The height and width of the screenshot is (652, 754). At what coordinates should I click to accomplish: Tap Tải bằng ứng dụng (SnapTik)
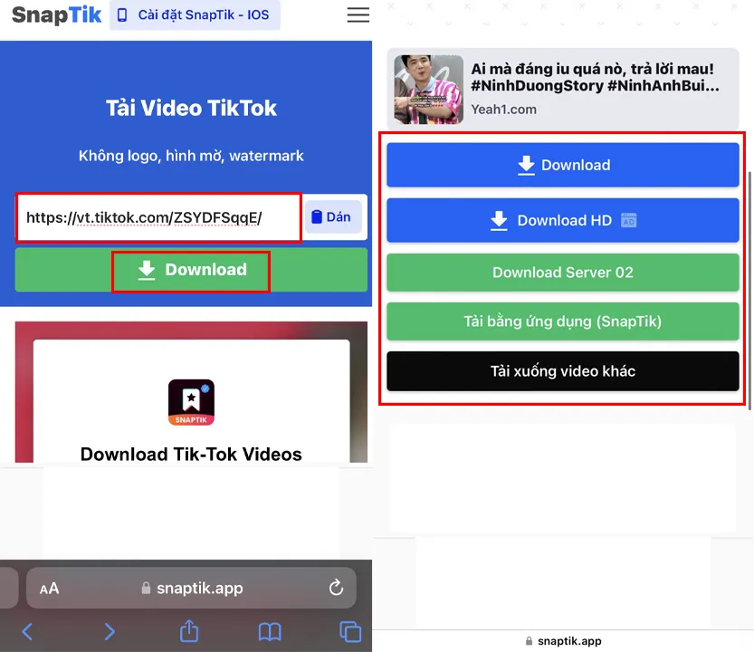click(562, 321)
